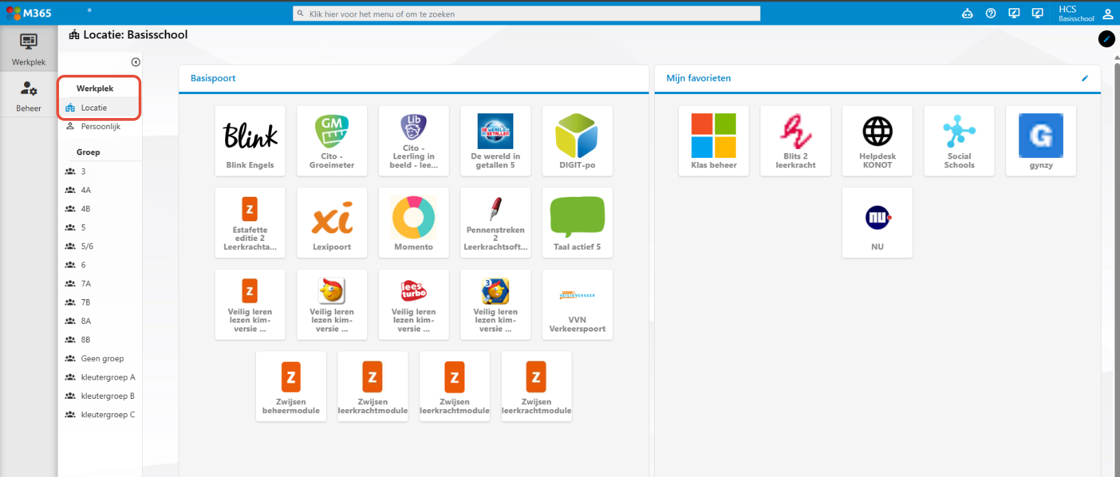Choose group 5/6
Viewport: 1120px width, 477px height.
100,246
